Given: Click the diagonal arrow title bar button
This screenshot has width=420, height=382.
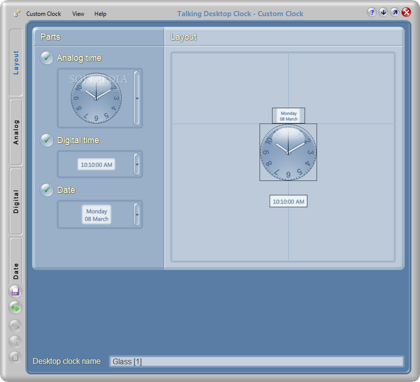Looking at the screenshot, I should click(395, 12).
